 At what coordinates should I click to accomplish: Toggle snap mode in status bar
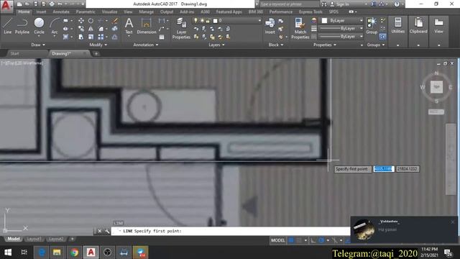[299, 240]
